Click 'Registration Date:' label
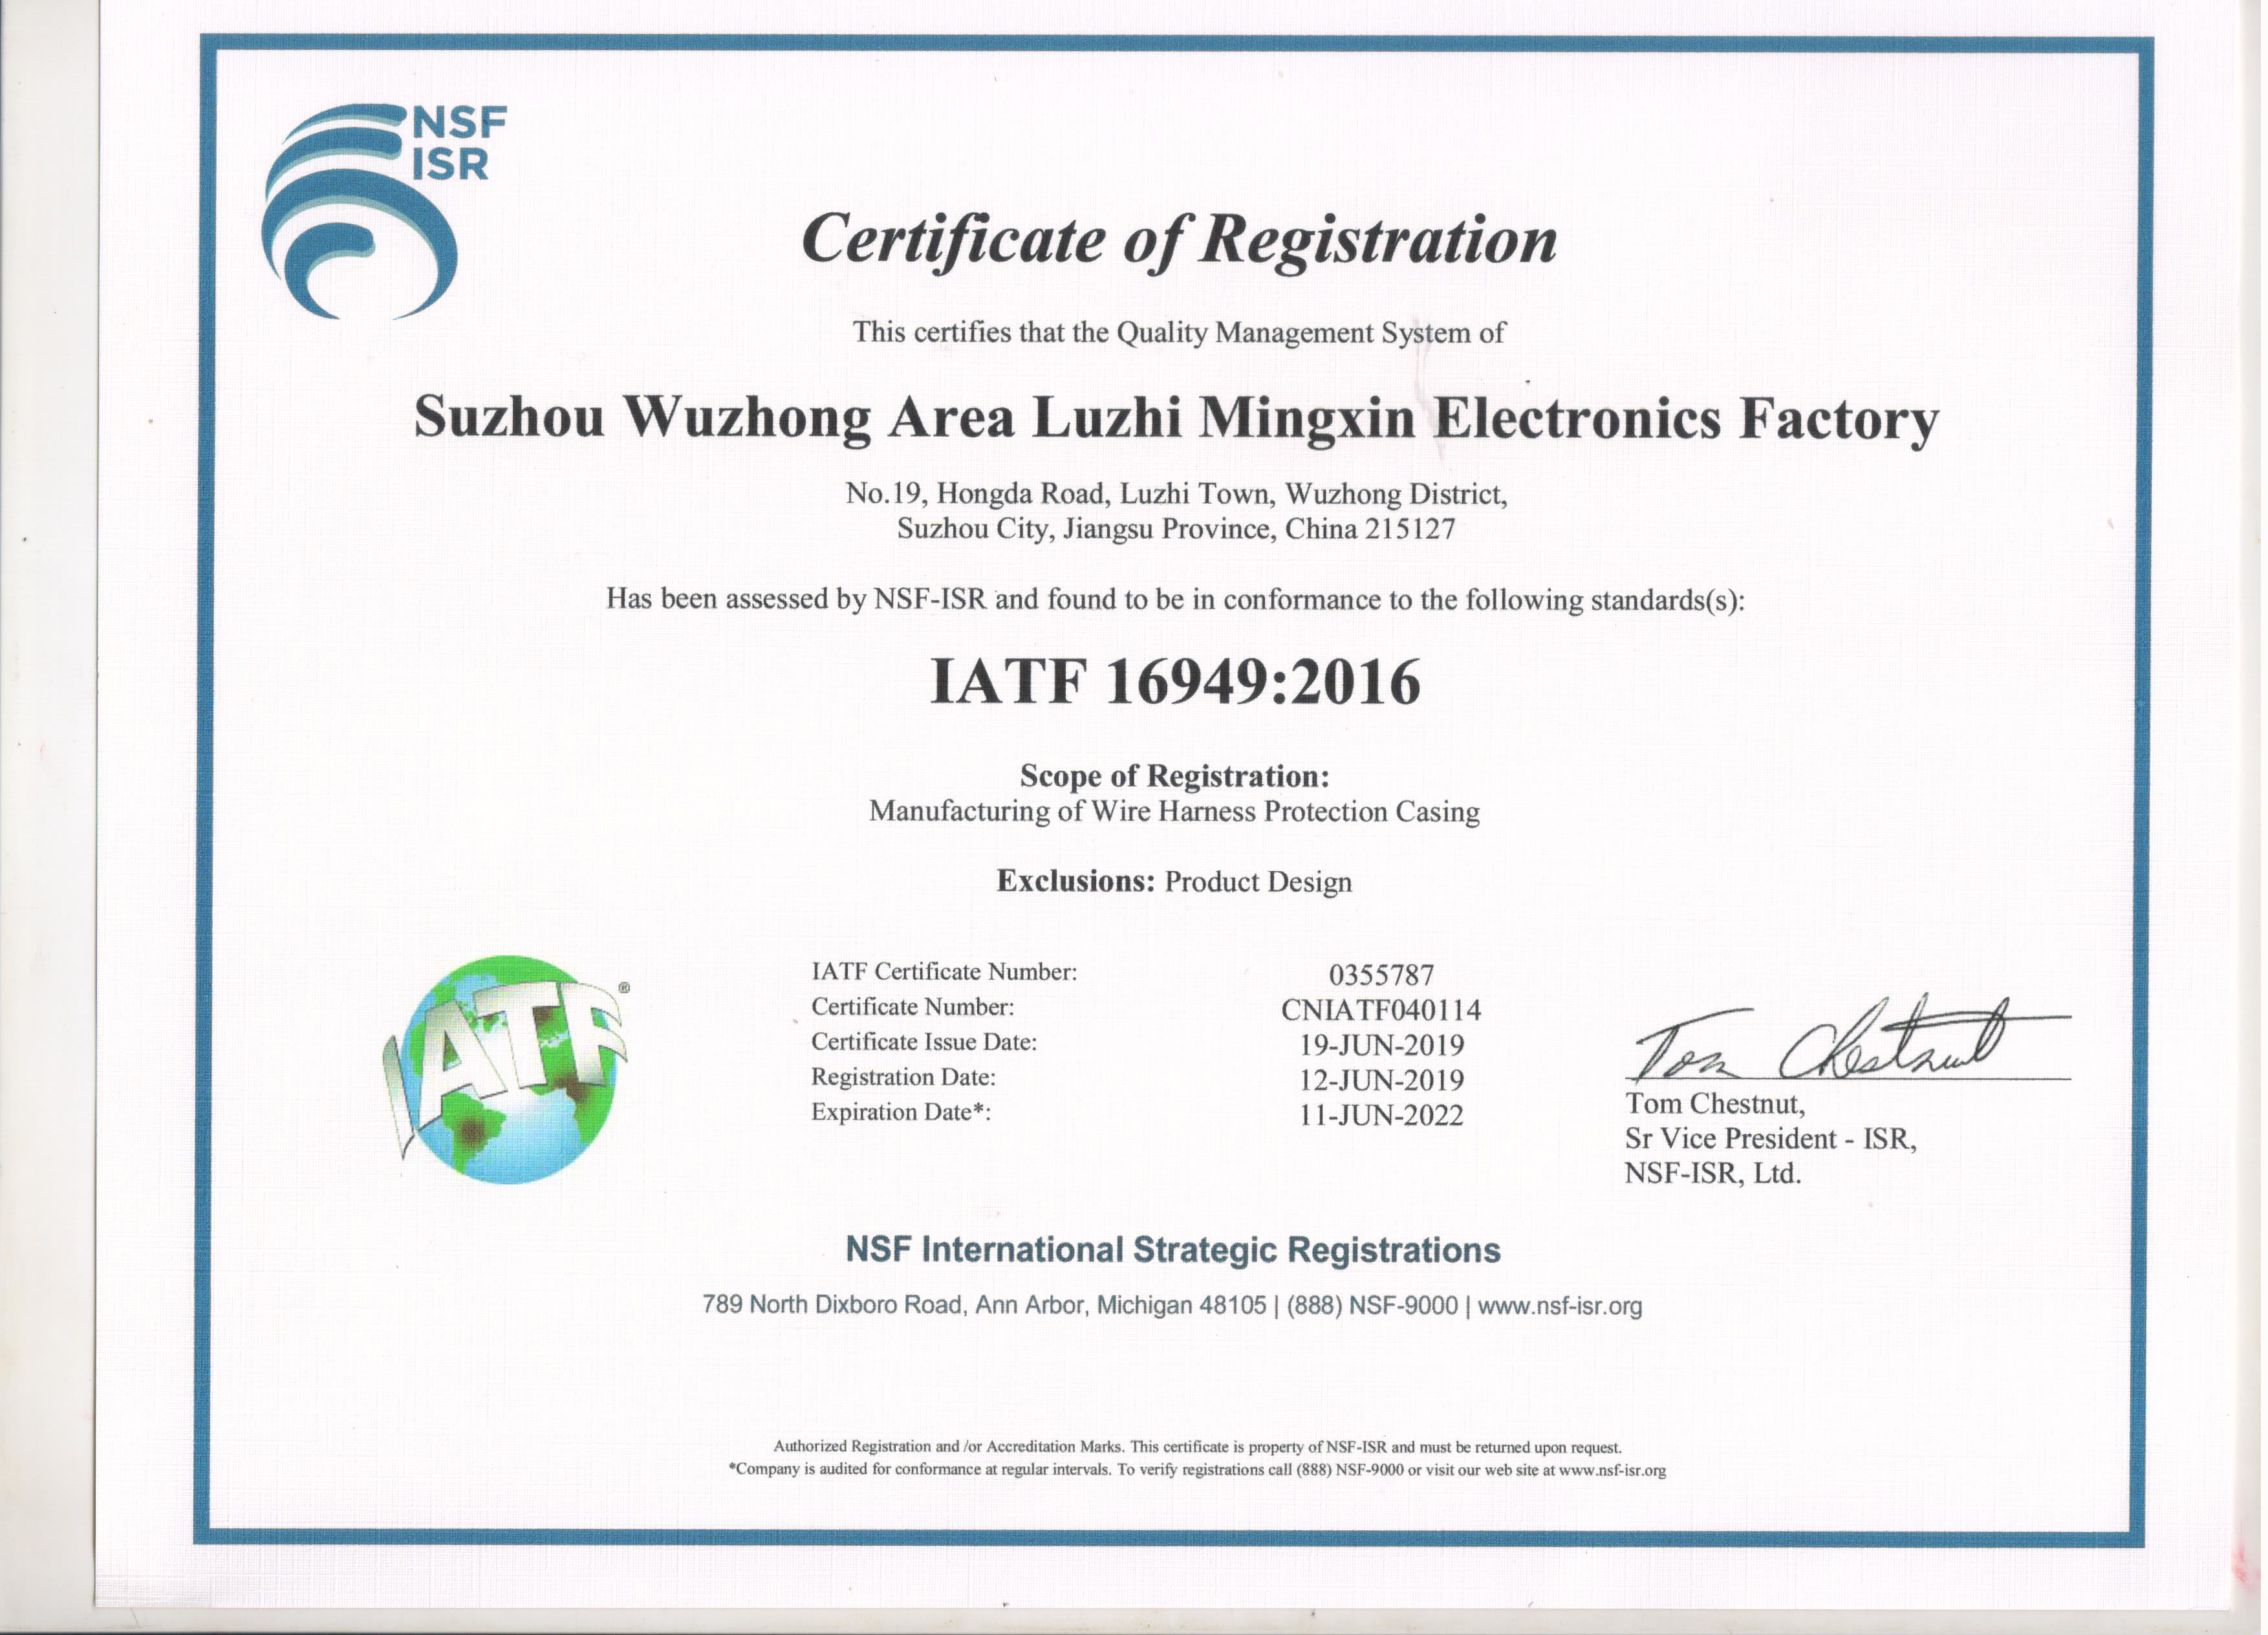Image resolution: width=2268 pixels, height=1635 pixels. 905,1077
